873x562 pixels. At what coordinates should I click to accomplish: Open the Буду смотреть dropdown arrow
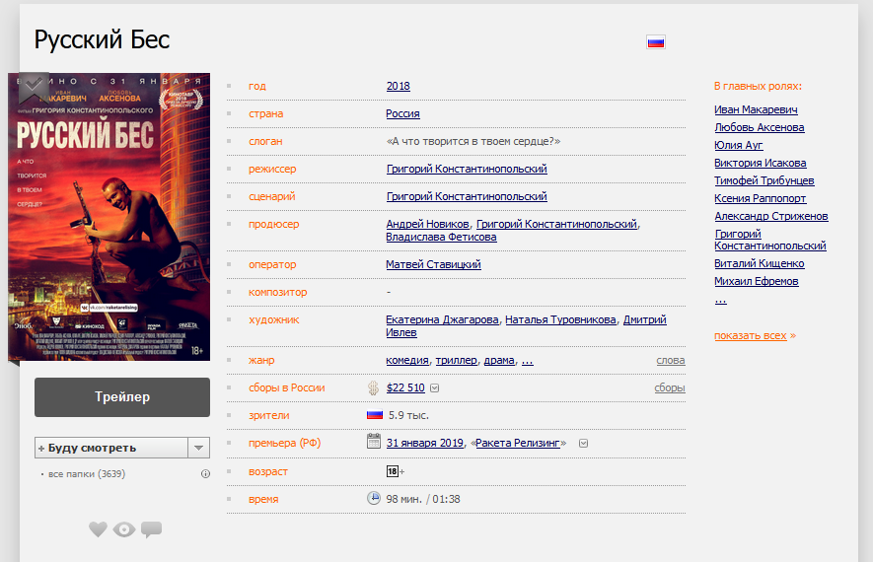[x=198, y=448]
